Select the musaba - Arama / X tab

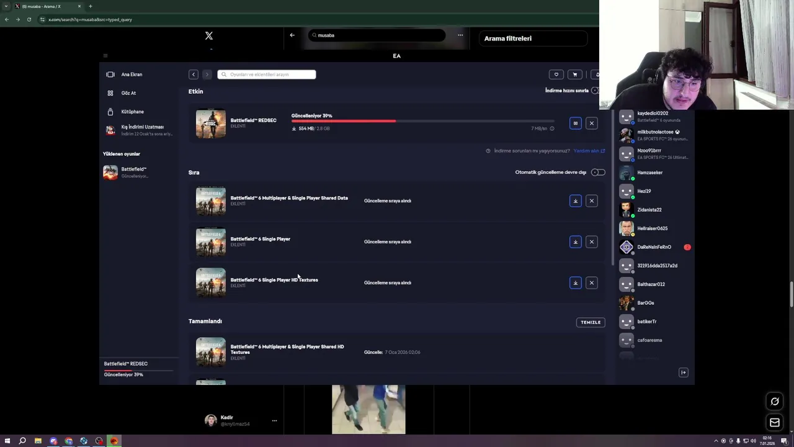point(48,6)
